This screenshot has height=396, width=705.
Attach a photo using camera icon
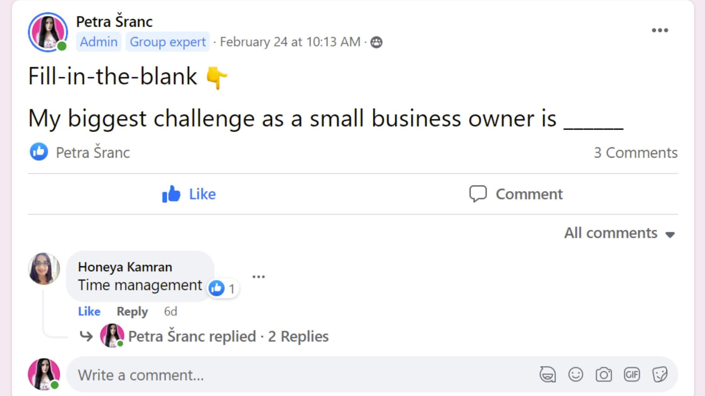coord(604,375)
